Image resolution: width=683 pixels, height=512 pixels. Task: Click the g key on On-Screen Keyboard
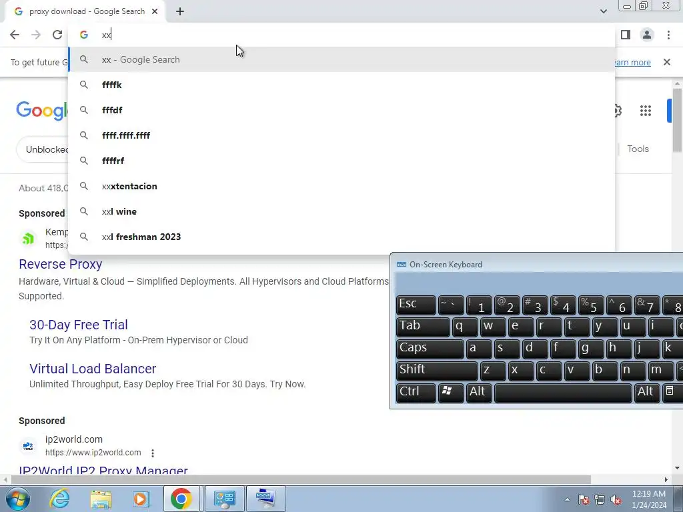[x=591, y=349]
